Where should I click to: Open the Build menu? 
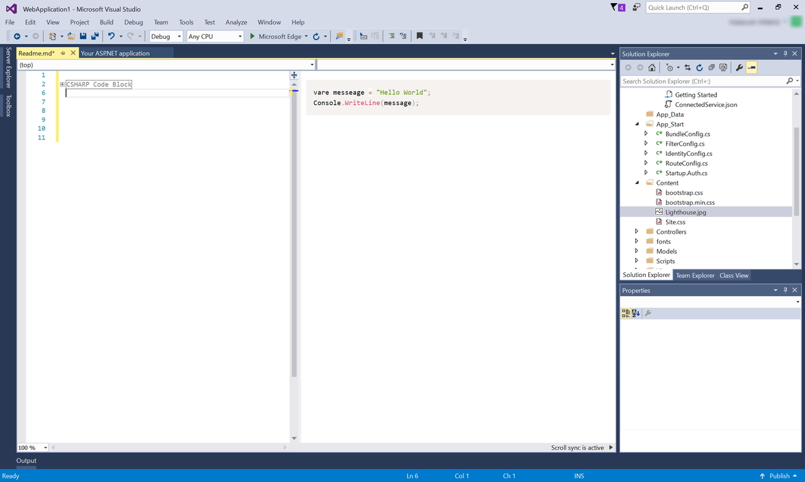[106, 22]
